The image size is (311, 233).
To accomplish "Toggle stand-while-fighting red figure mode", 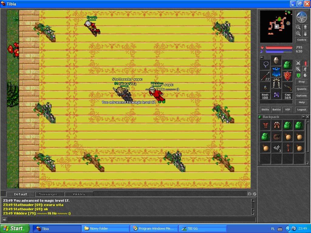I will pyautogui.click(x=305, y=63).
